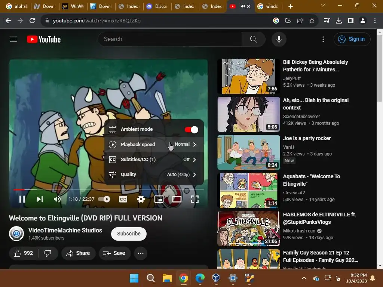This screenshot has height=287, width=383.
Task: Open the Playback speed submenu
Action: pos(154,145)
